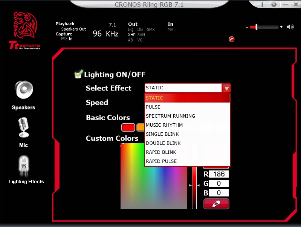Screen dimensions: 301x227
Task: Increase volume with plus button
Action: point(281,27)
